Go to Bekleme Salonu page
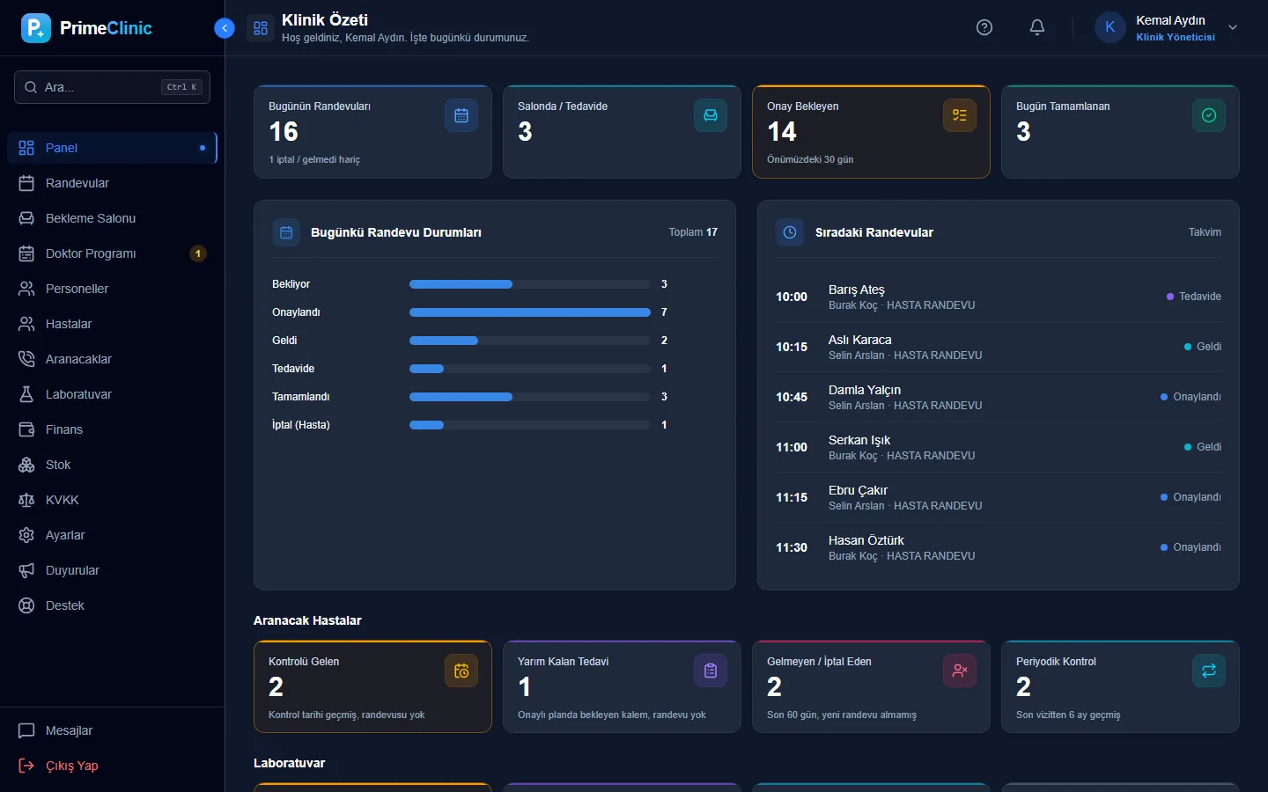This screenshot has width=1268, height=792. (112, 218)
